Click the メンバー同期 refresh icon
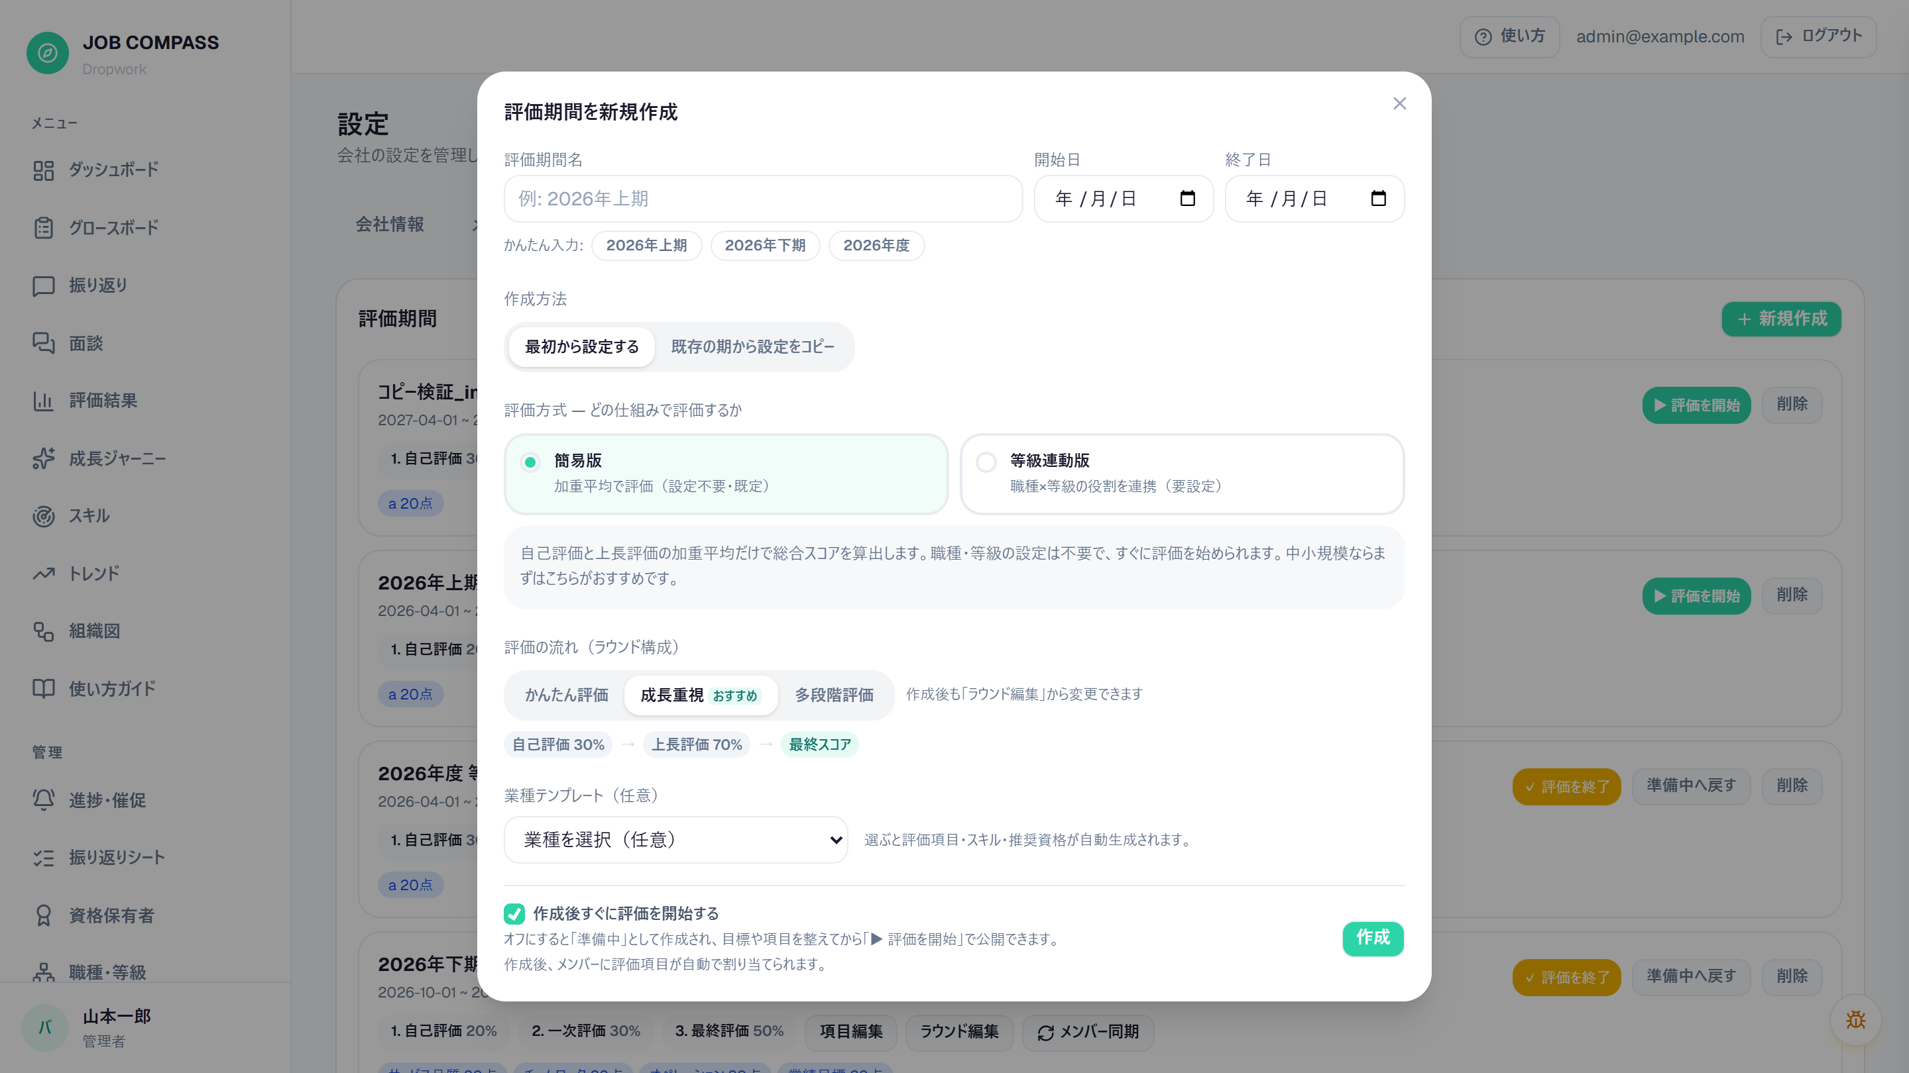 click(1046, 1033)
